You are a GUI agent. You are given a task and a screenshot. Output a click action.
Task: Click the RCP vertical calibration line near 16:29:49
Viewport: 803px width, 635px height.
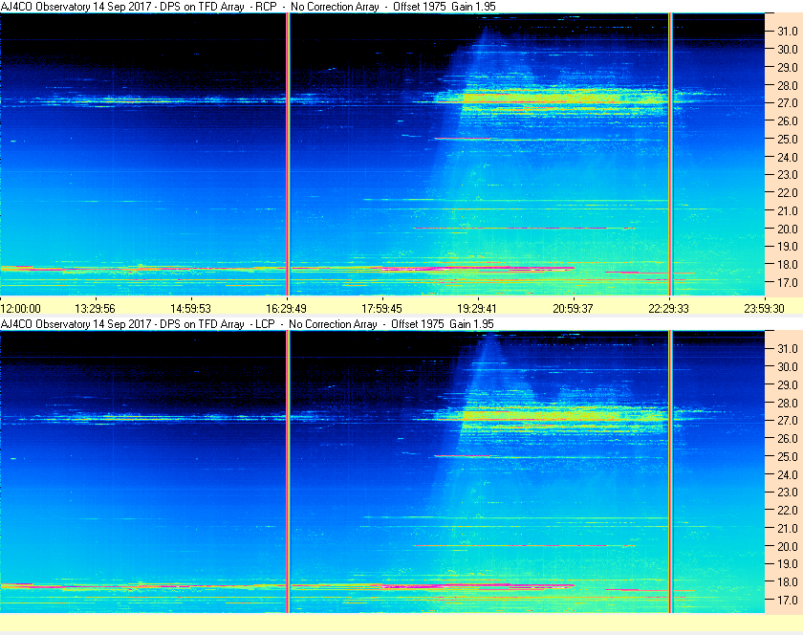tap(288, 154)
